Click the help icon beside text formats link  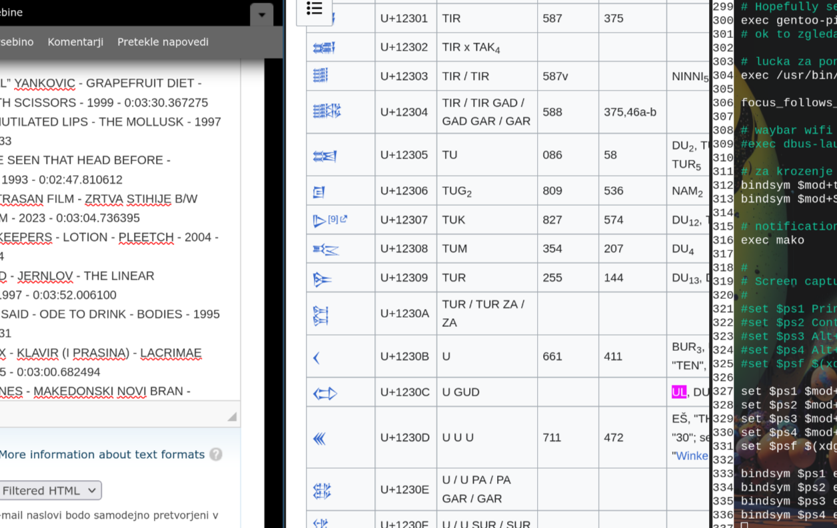tap(216, 455)
